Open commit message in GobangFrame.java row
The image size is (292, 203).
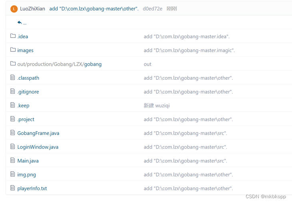click(x=185, y=133)
